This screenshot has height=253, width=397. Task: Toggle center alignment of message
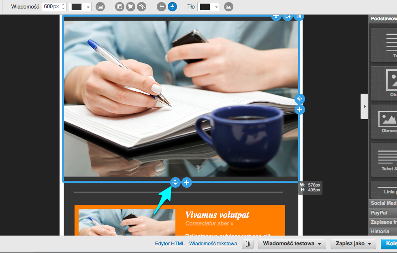[173, 7]
